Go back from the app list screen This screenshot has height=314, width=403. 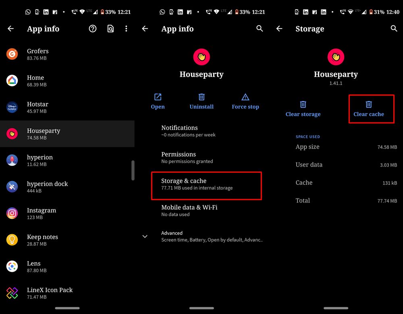pos(10,29)
